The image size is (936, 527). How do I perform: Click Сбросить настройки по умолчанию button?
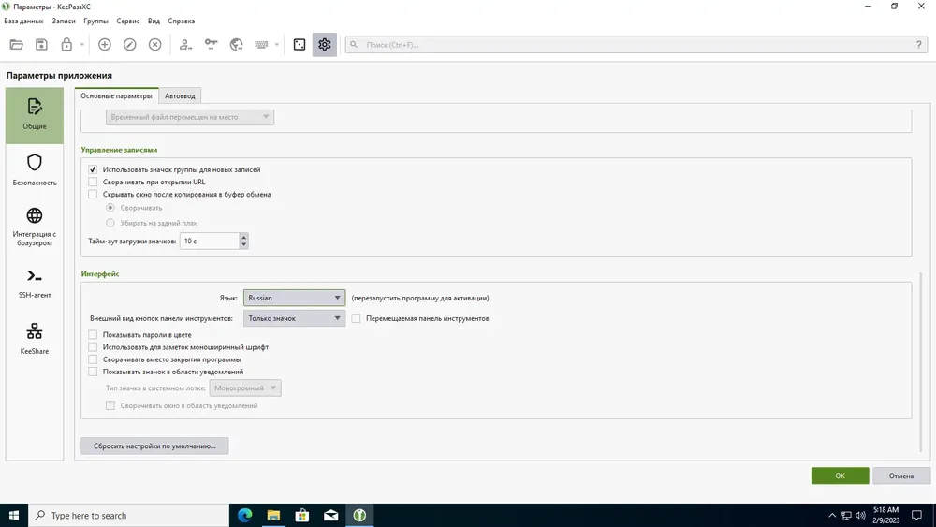point(154,446)
